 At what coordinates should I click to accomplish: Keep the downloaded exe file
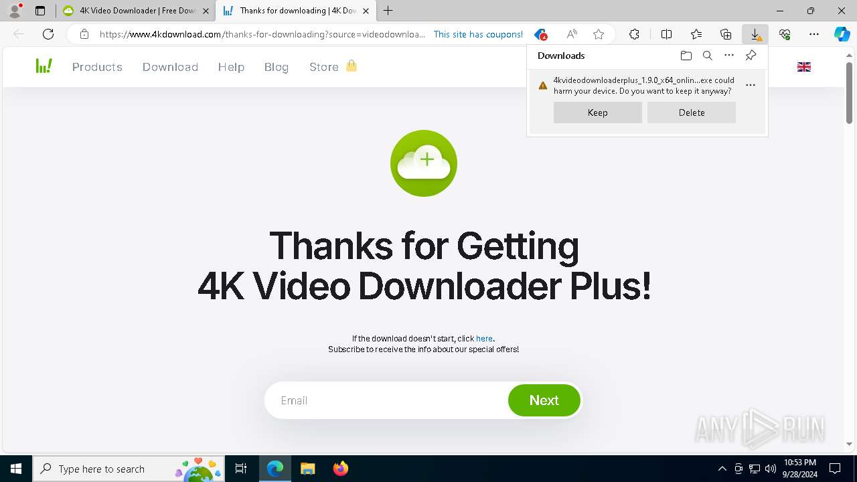[598, 112]
